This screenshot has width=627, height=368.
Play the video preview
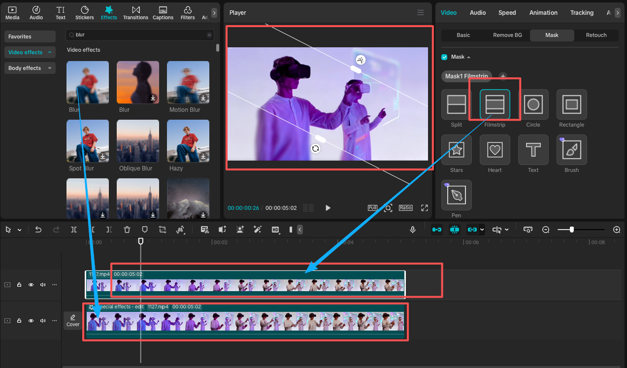(328, 208)
